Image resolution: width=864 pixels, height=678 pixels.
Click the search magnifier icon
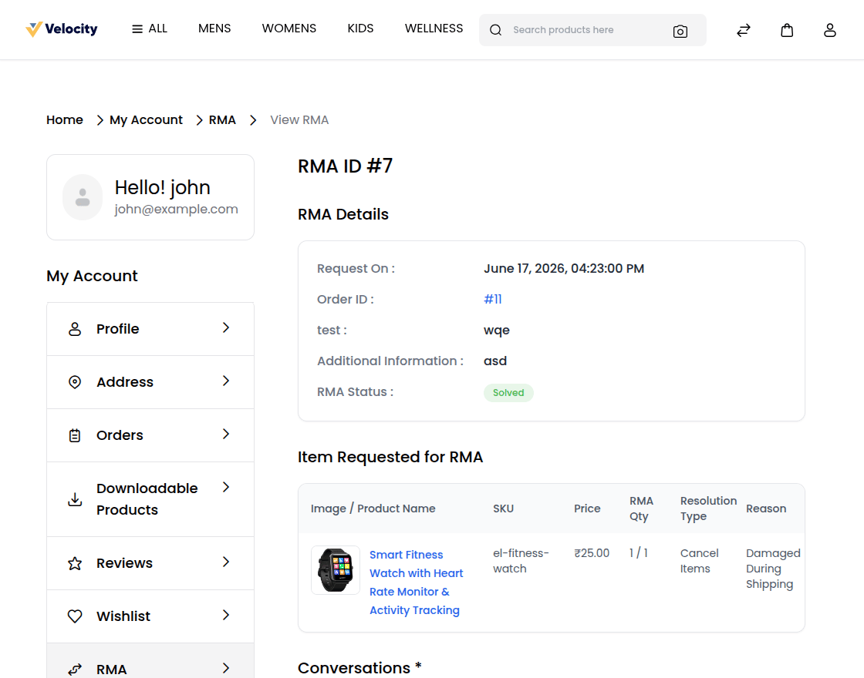click(495, 30)
